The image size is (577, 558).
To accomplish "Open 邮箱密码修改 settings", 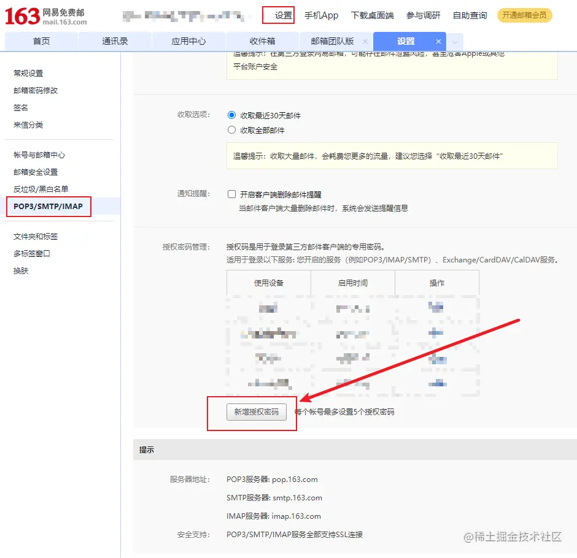I will [x=36, y=90].
